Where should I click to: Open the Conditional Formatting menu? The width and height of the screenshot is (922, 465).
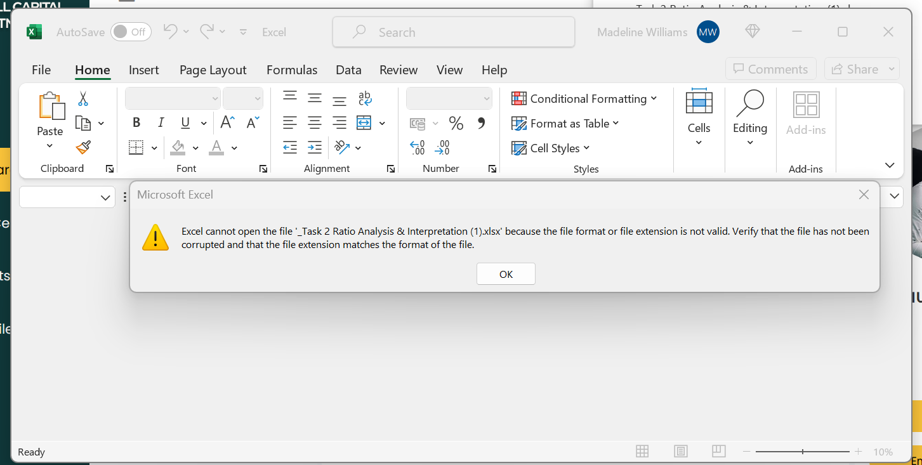(584, 98)
